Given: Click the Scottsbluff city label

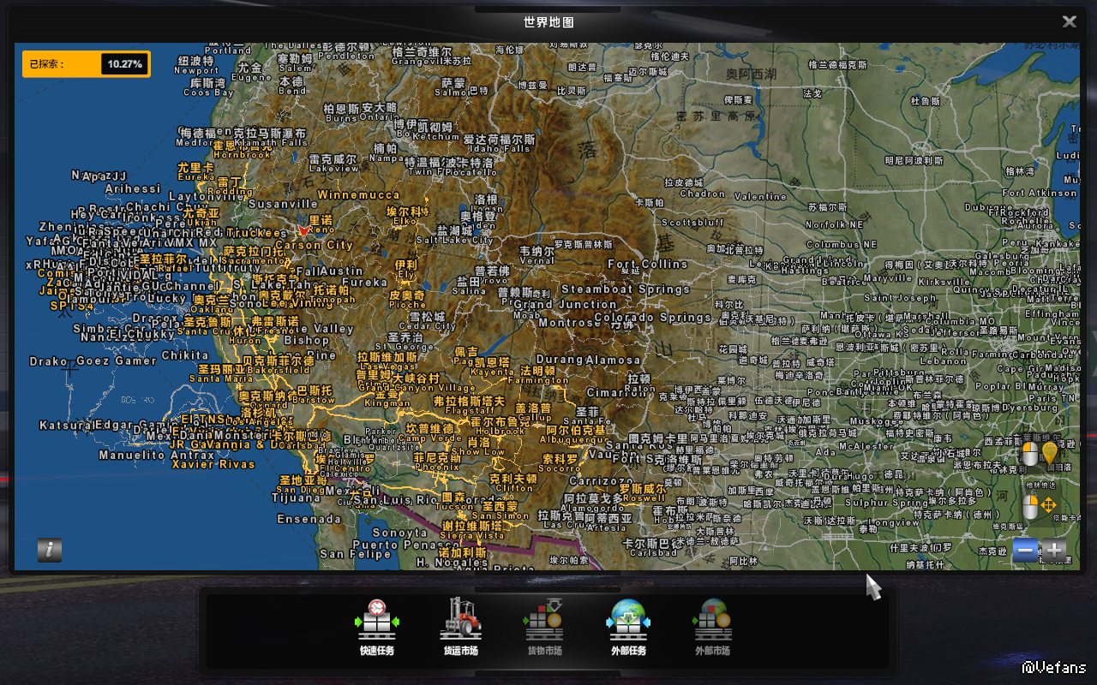Looking at the screenshot, I should tap(693, 223).
